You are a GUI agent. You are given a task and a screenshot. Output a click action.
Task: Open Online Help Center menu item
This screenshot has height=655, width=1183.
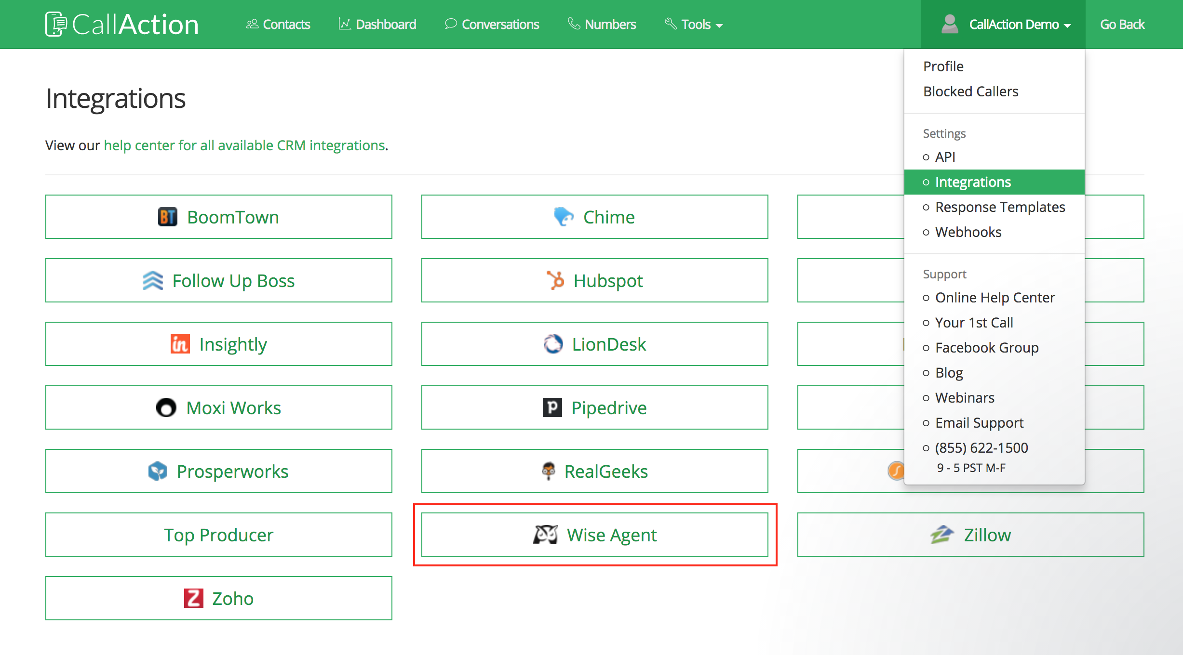tap(995, 298)
